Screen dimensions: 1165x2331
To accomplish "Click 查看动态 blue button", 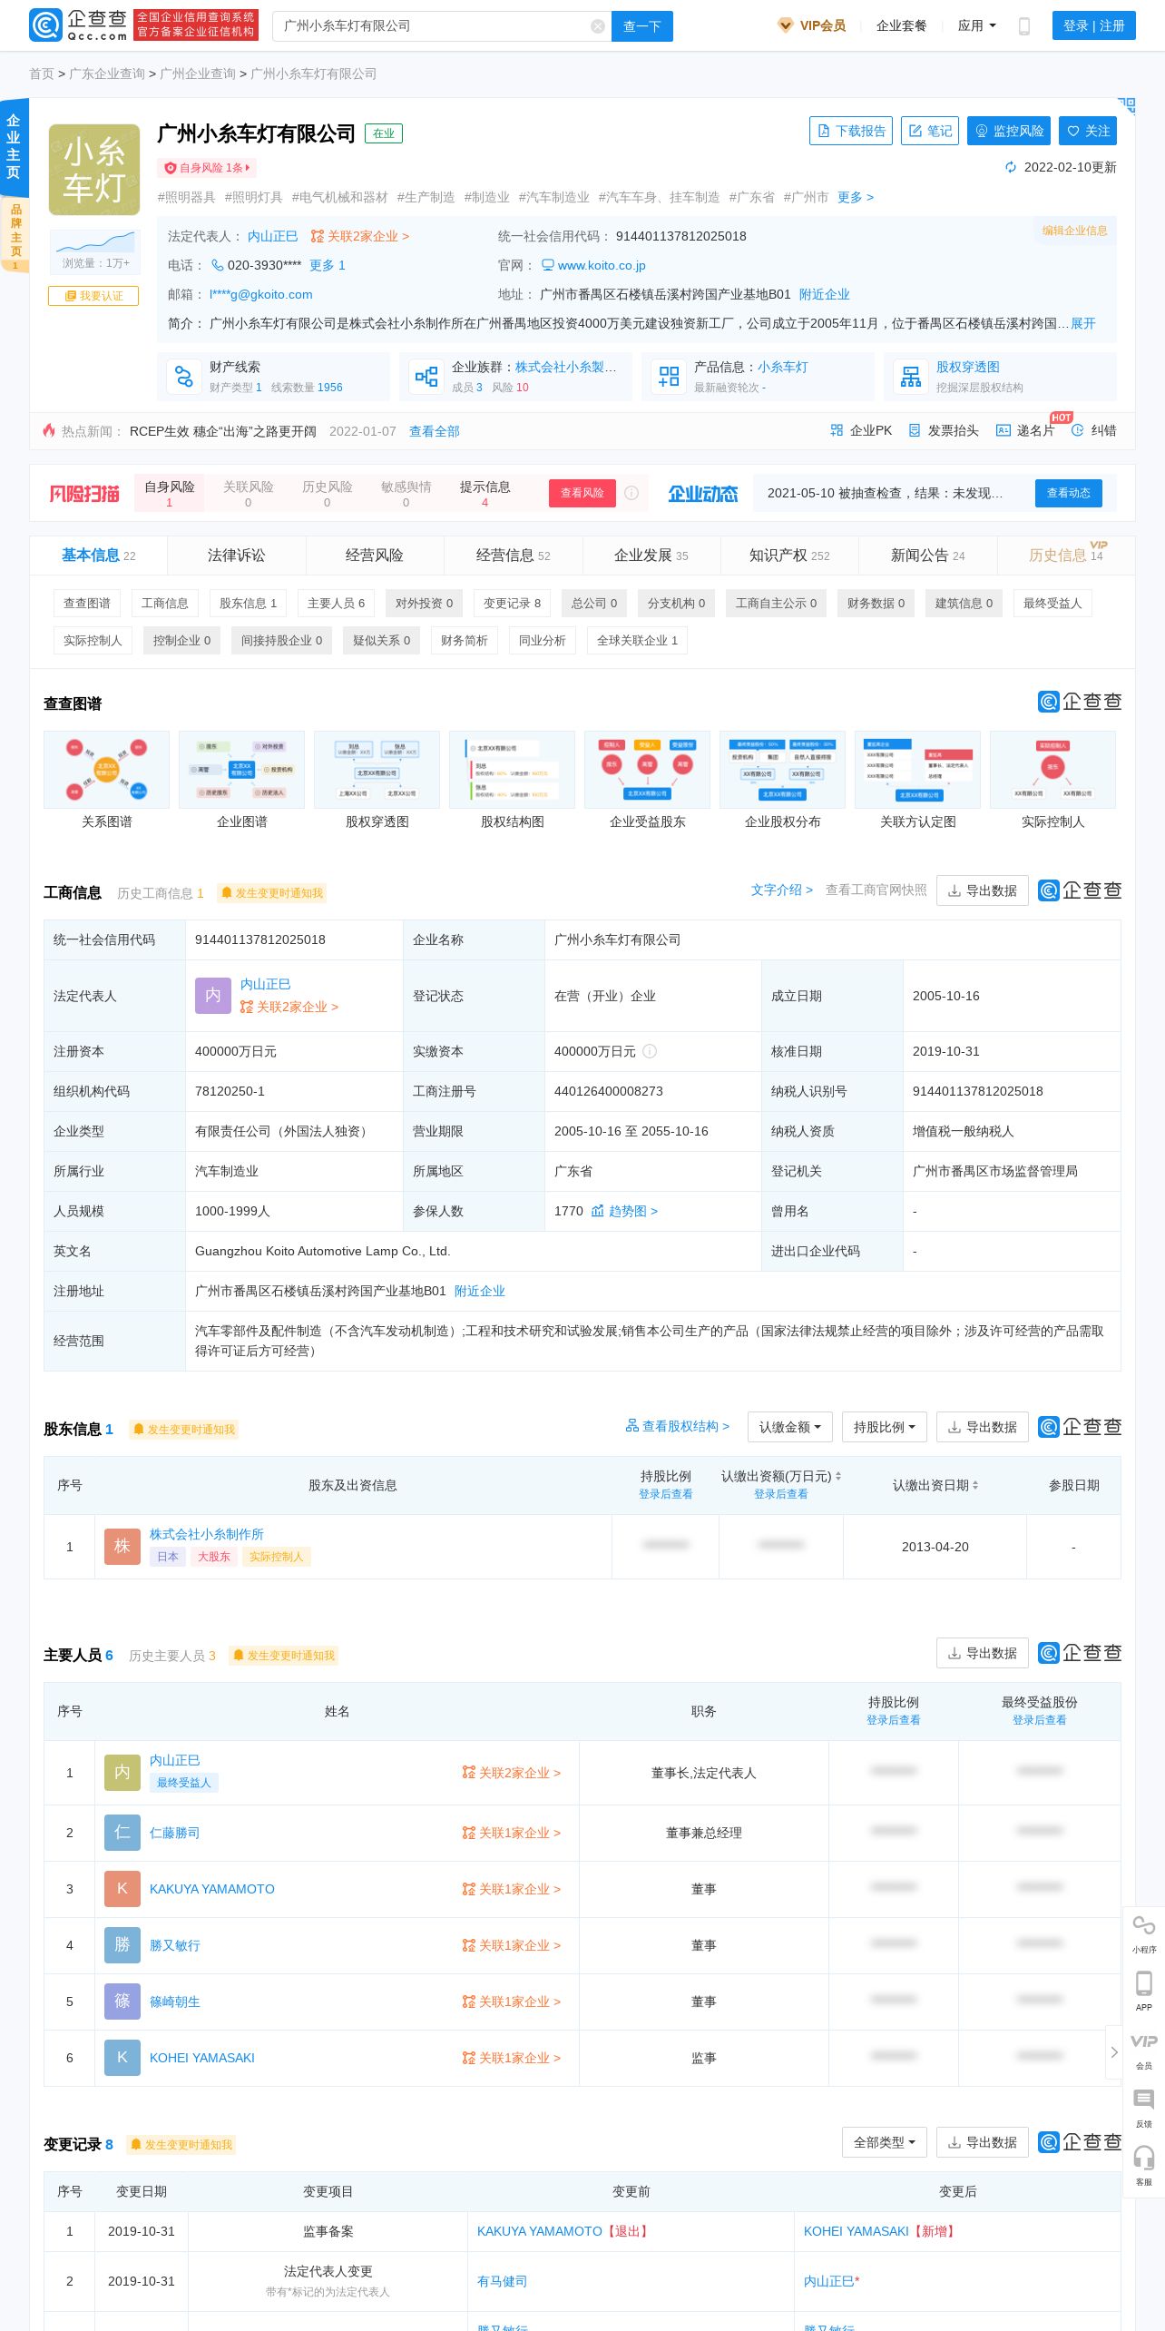I will (x=1069, y=493).
